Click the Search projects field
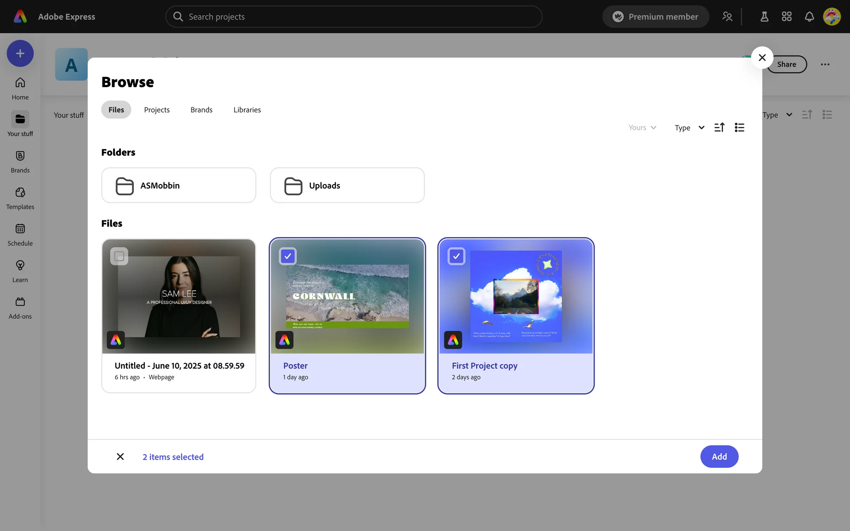The height and width of the screenshot is (531, 850). pos(354,17)
